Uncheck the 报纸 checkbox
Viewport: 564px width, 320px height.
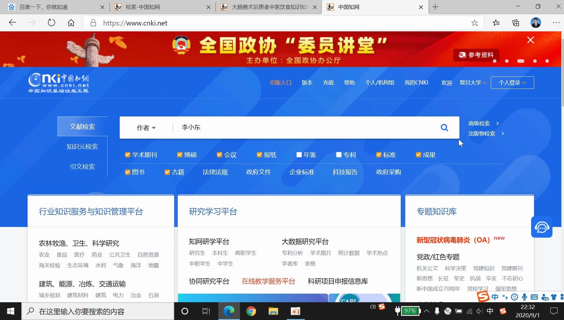259,155
